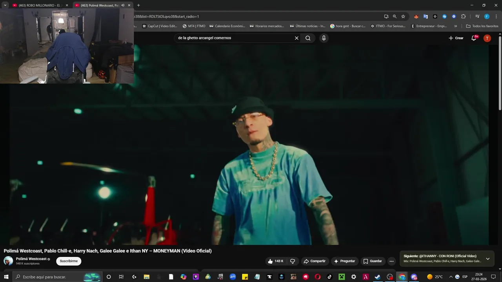Open Cortana circle icon in taskbar
This screenshot has height=282, width=502.
109,277
